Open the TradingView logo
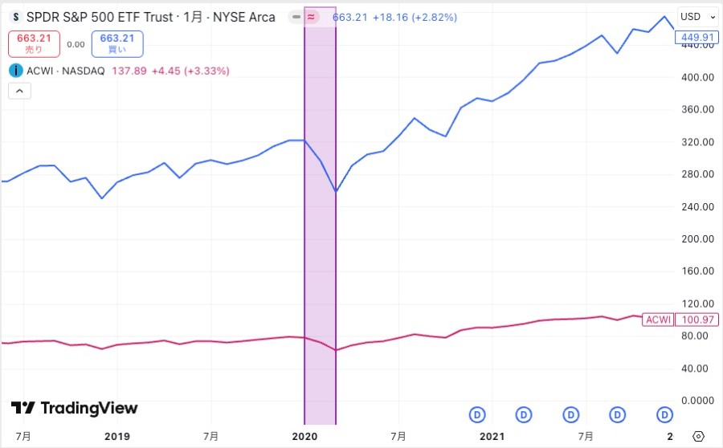The image size is (723, 448). click(x=74, y=408)
